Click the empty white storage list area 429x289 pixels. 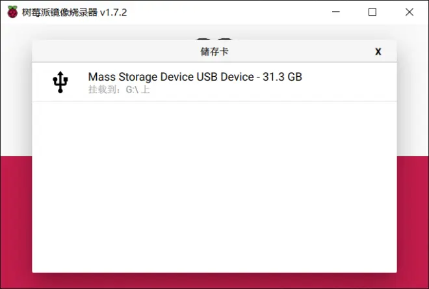tap(214, 187)
